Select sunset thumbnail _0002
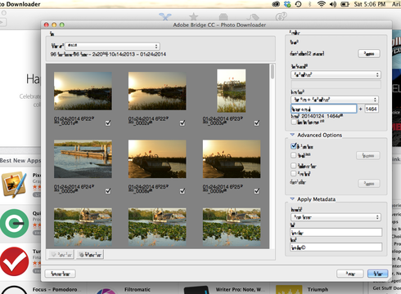Image resolution: width=401 pixels, height=294 pixels. click(x=157, y=91)
